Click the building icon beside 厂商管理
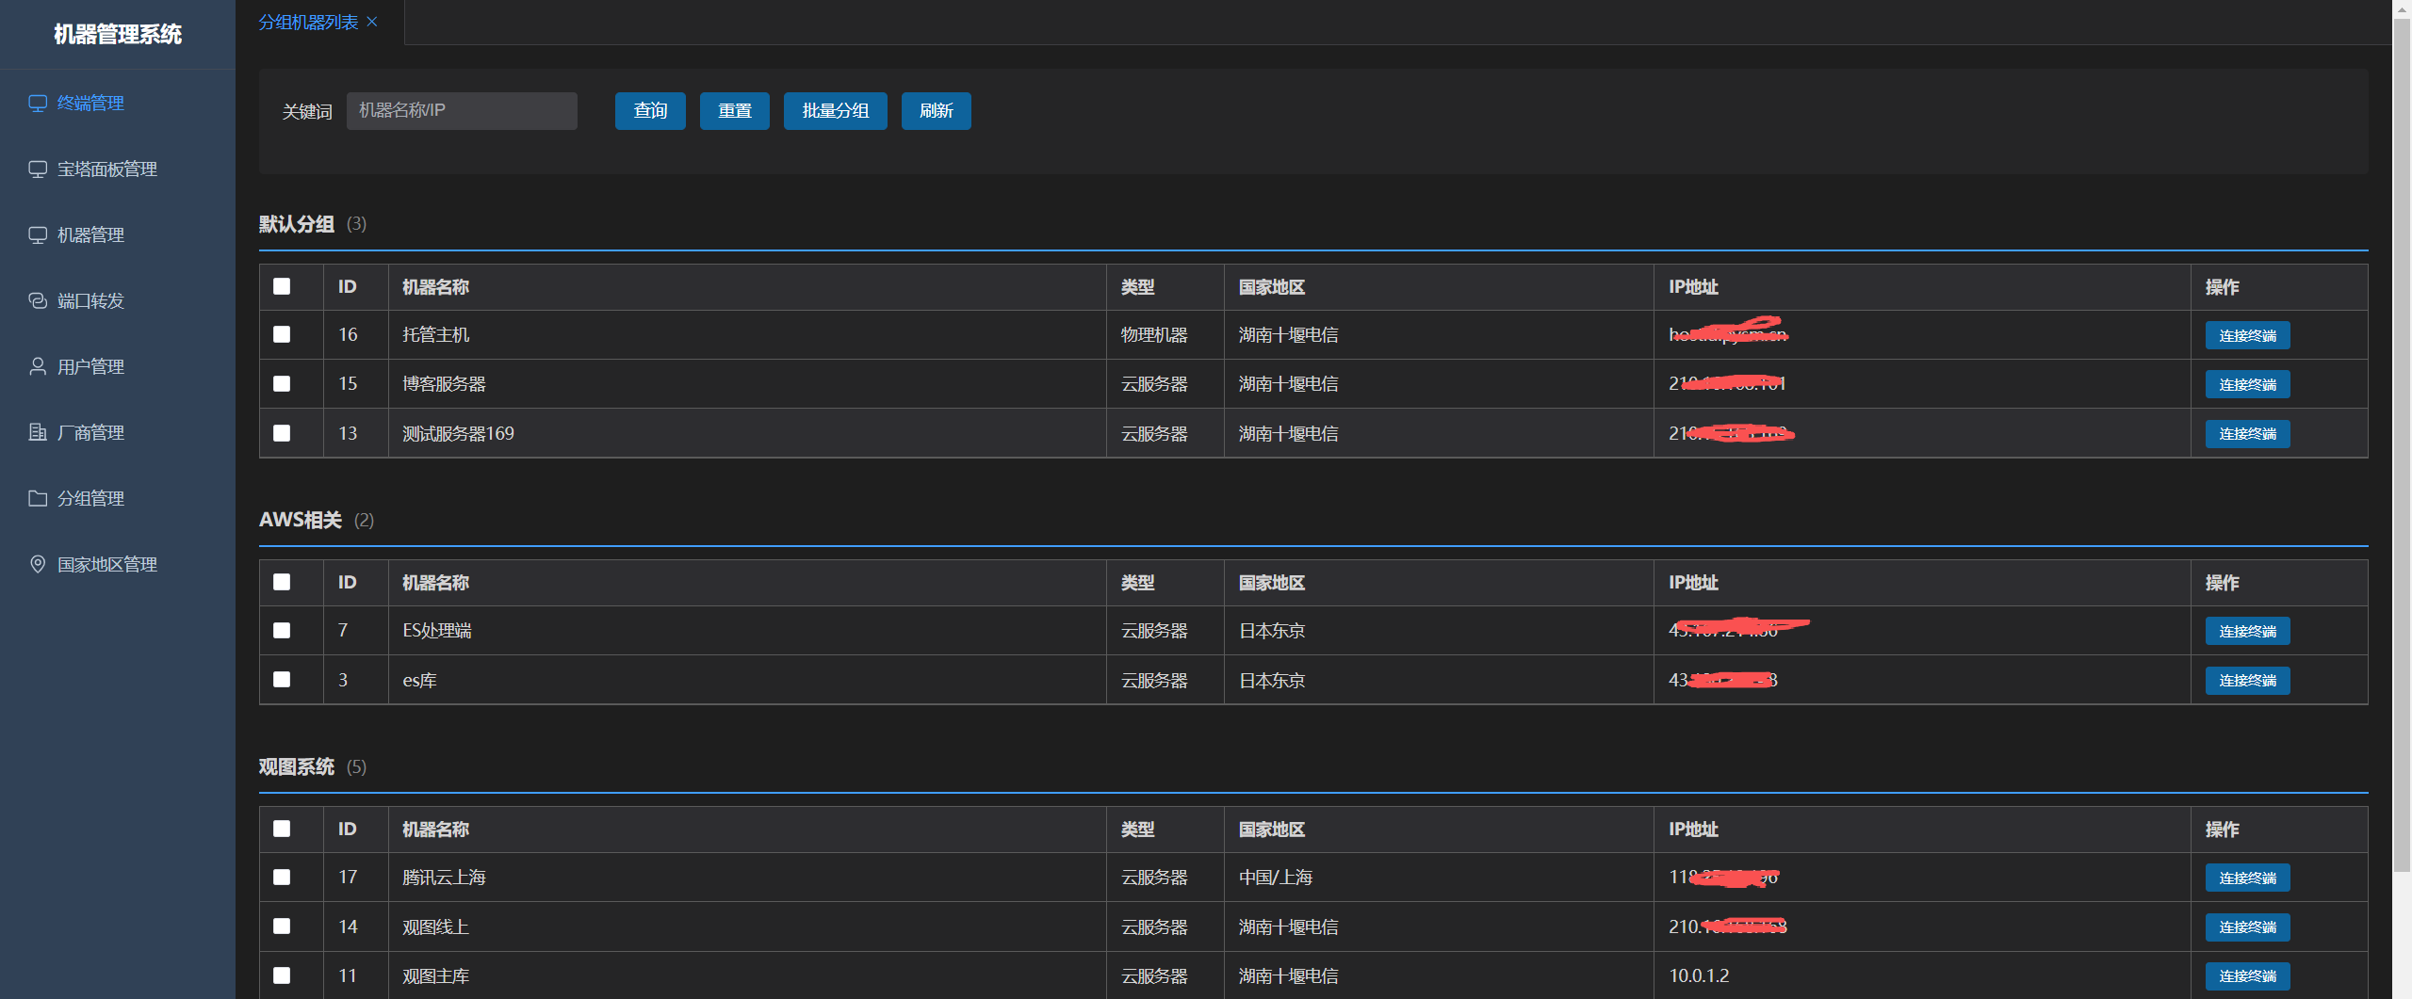The height and width of the screenshot is (999, 2412). pyautogui.click(x=38, y=432)
